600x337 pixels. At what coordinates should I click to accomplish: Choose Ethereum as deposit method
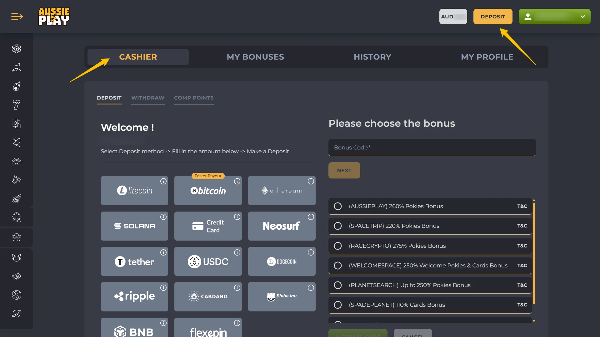point(282,191)
